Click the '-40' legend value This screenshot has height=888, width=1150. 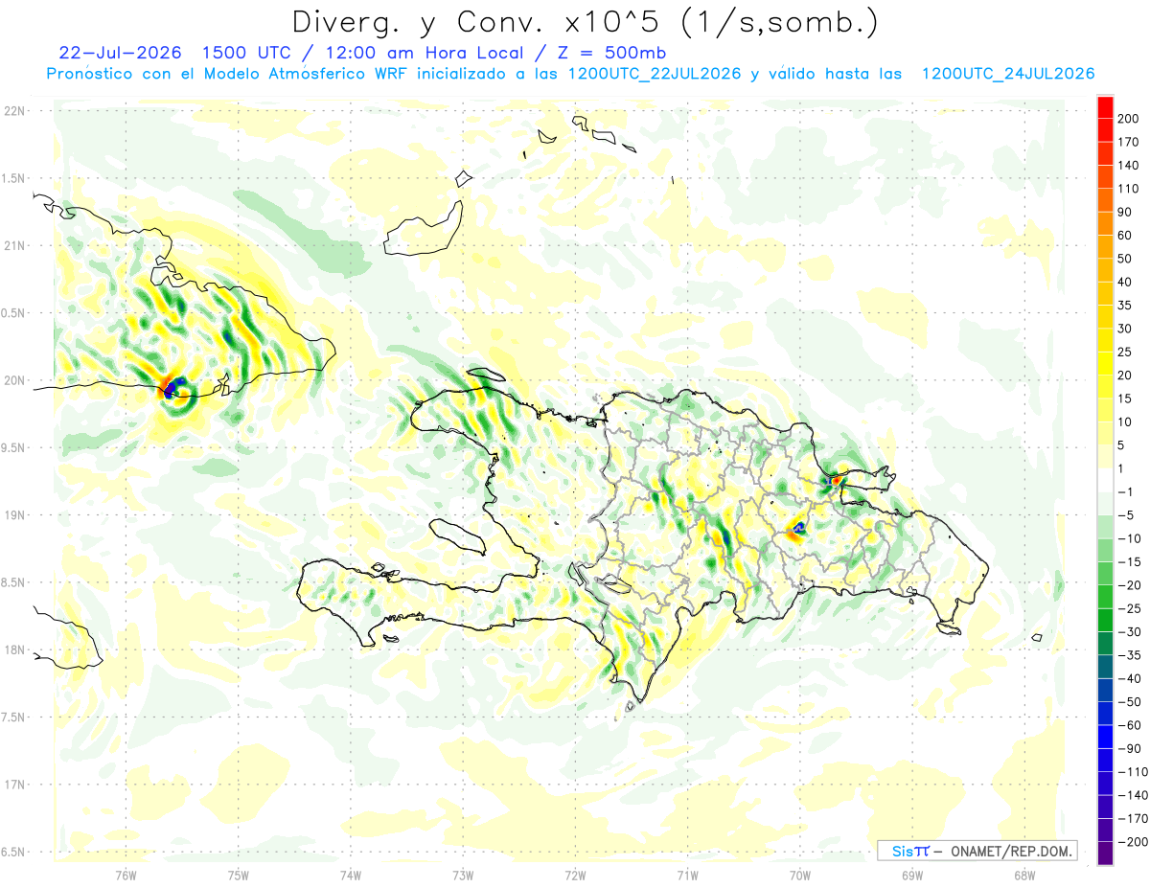click(x=1131, y=679)
